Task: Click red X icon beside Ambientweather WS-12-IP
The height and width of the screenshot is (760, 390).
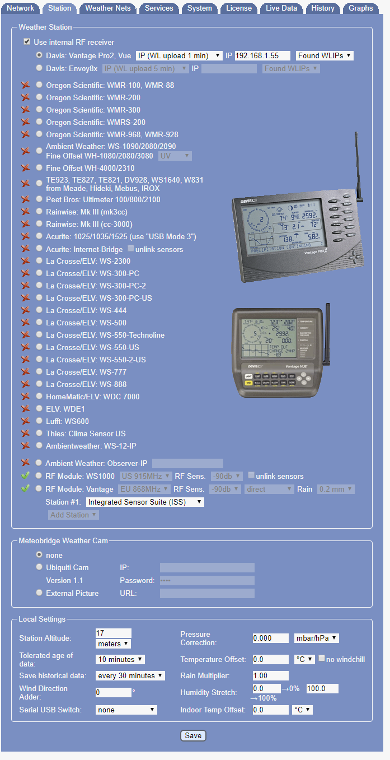Action: click(x=25, y=446)
